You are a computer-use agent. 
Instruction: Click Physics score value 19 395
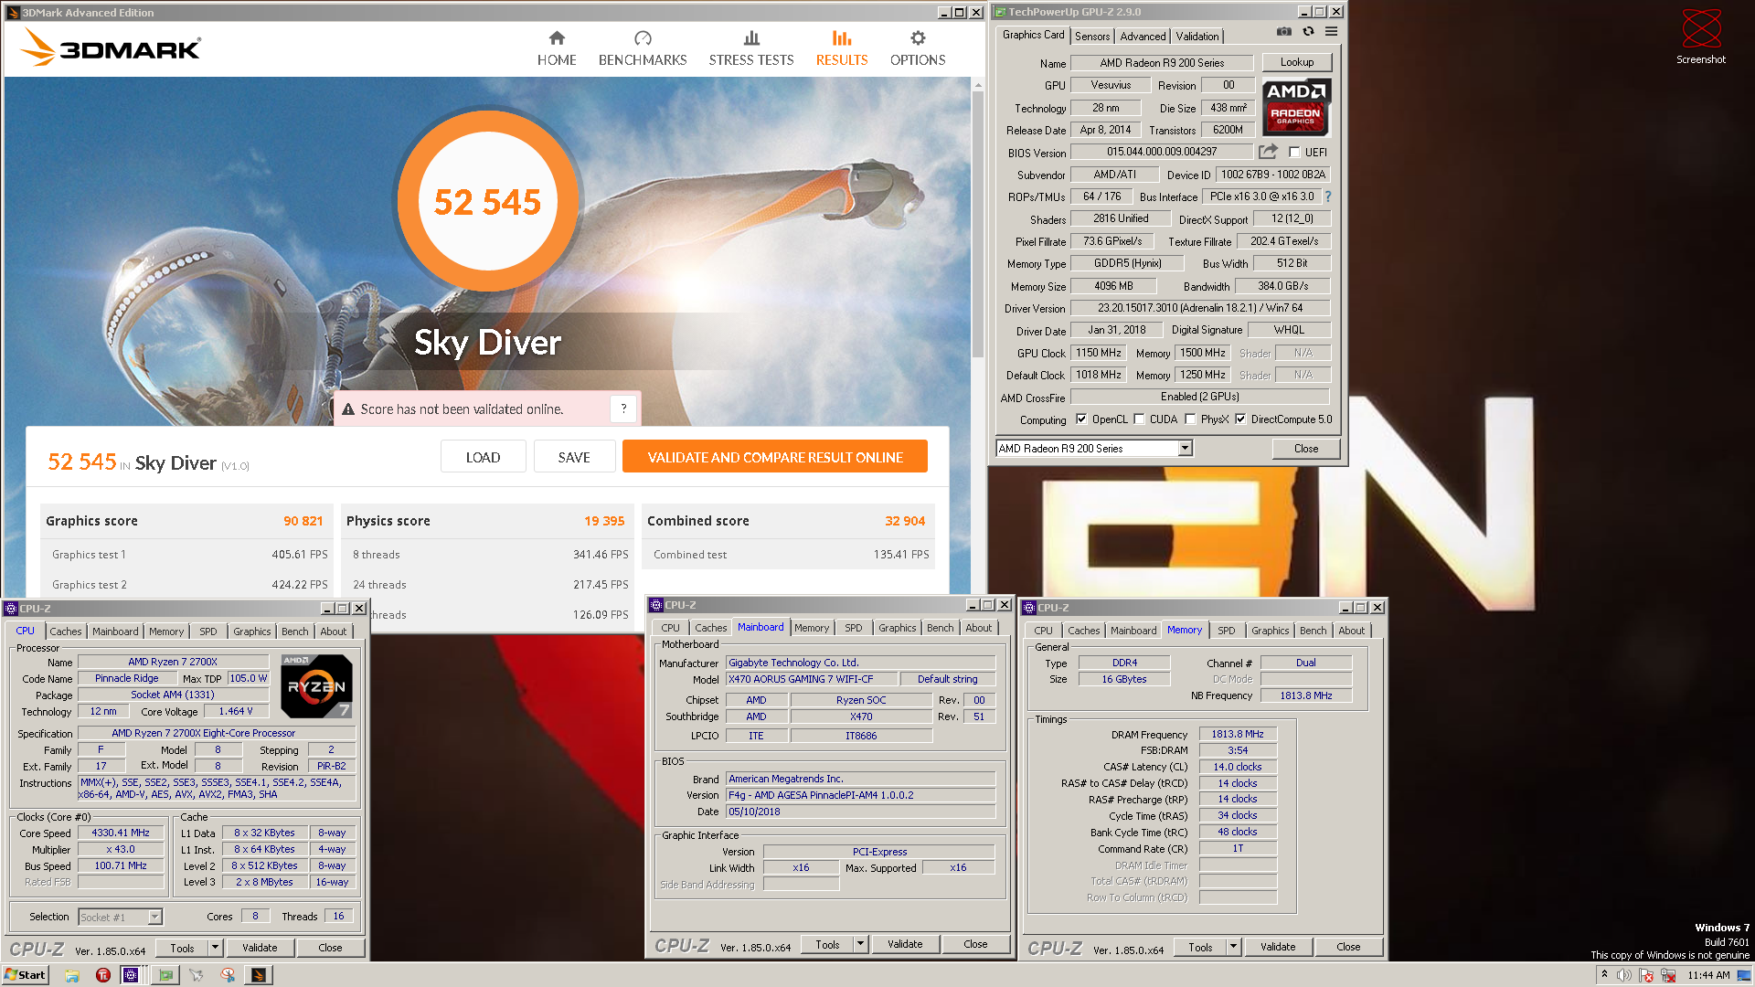pyautogui.click(x=604, y=521)
